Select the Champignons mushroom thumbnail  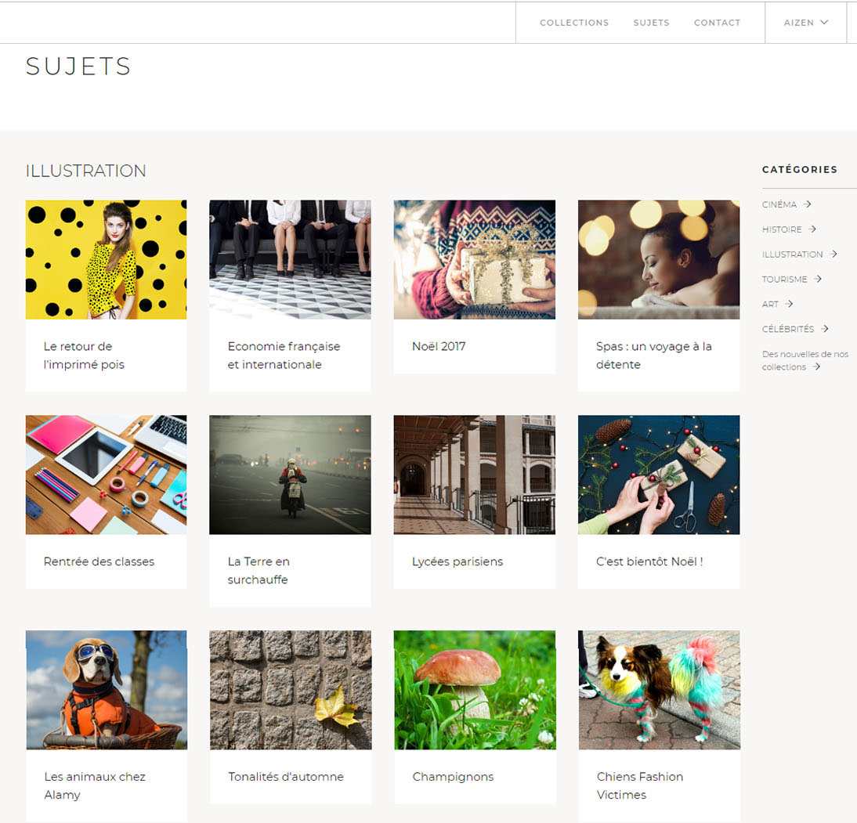475,690
